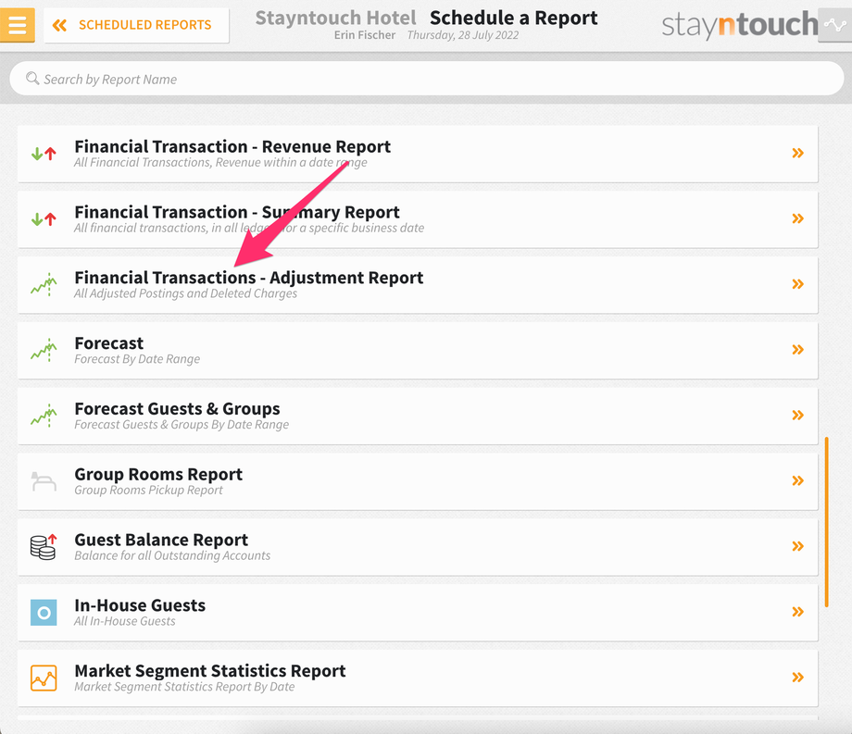Click the Guest Balance Report coins icon

44,547
